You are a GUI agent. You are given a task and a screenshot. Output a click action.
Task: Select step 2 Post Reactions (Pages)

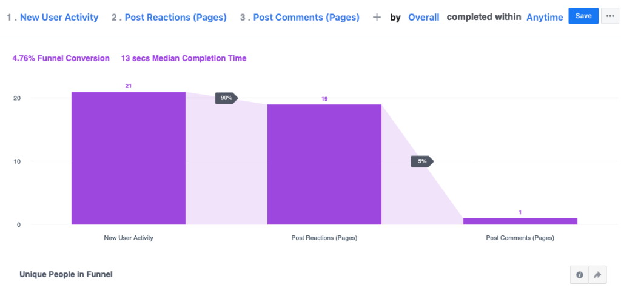(x=175, y=18)
